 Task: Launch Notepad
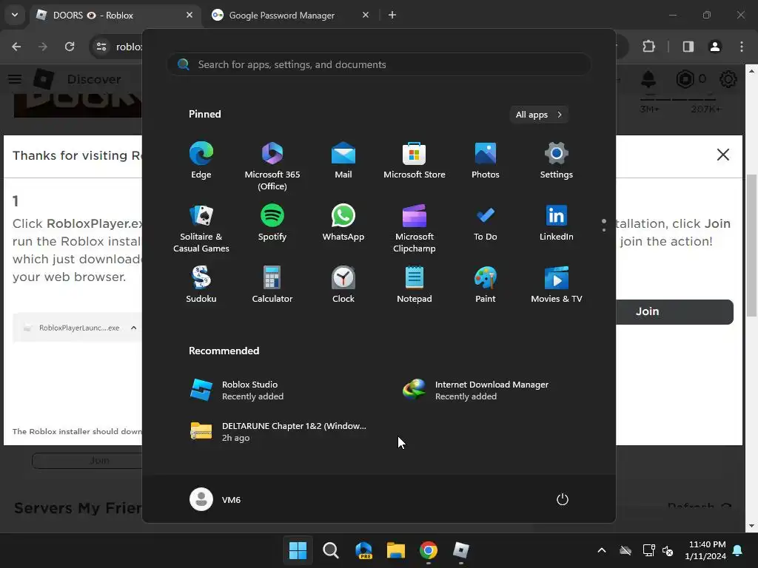point(415,285)
